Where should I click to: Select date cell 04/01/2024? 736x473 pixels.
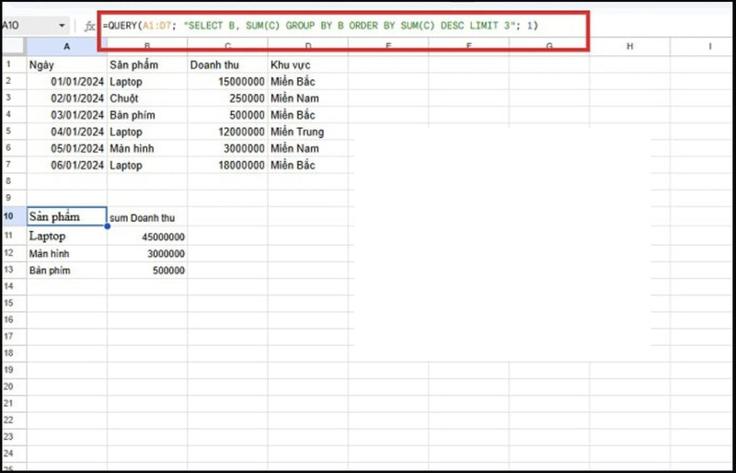point(66,132)
